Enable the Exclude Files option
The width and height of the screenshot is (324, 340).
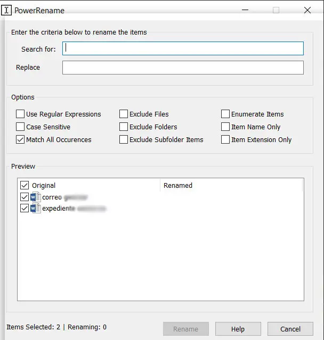(x=124, y=114)
